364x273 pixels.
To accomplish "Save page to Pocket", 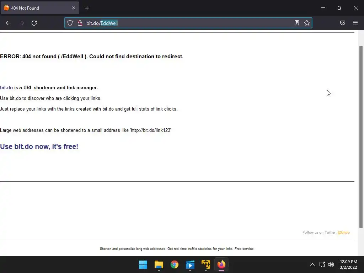I will [x=343, y=23].
